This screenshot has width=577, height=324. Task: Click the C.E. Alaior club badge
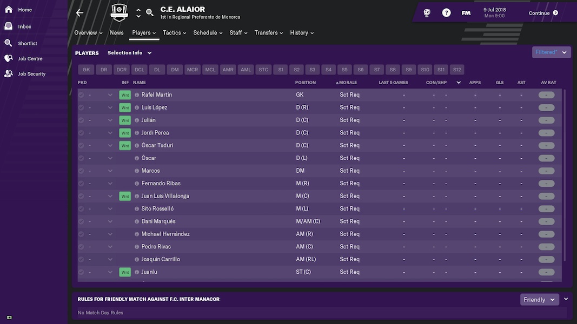click(119, 12)
